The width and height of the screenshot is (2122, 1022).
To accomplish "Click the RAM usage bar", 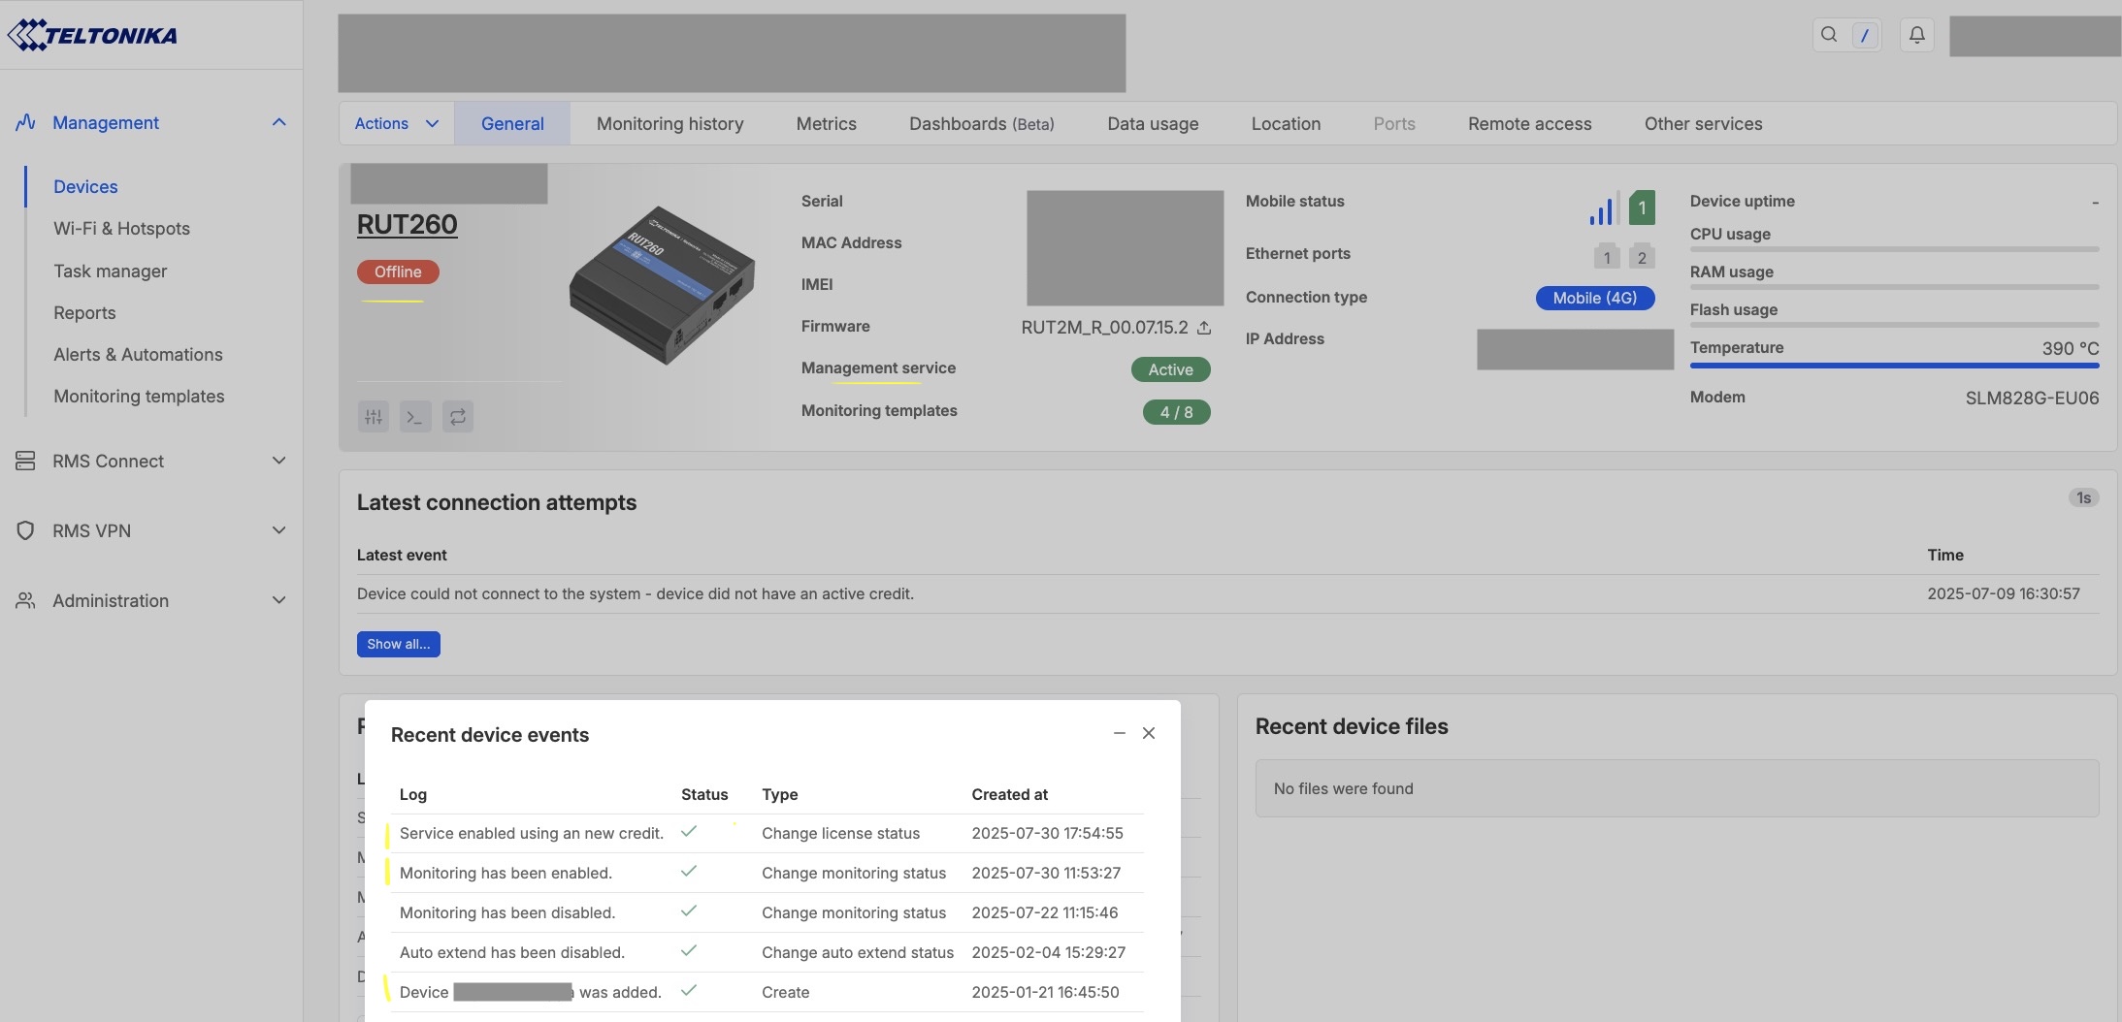I will coord(1895,287).
